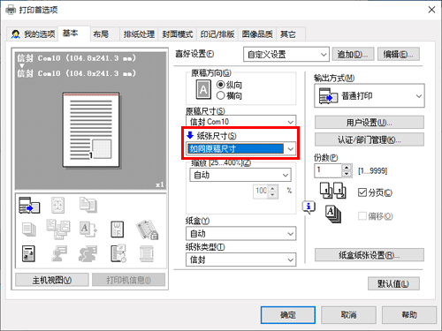This screenshot has height=331, width=442.
Task: Switch to 排纸处理 tab
Action: coord(139,34)
